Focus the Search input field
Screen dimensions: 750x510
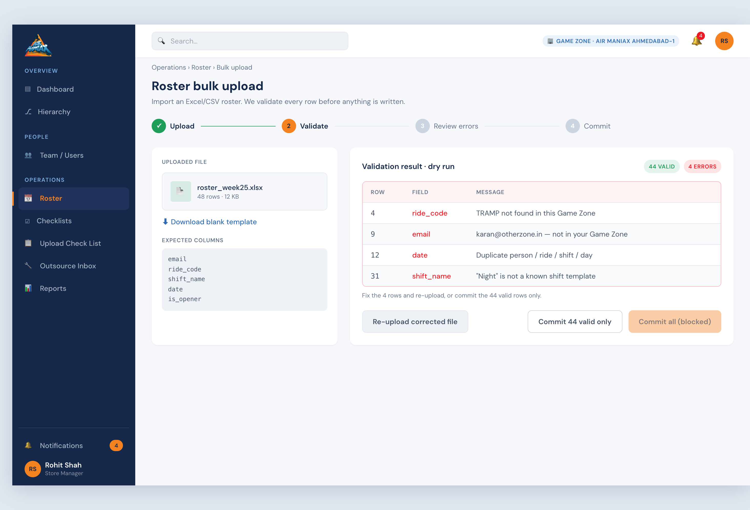[250, 41]
